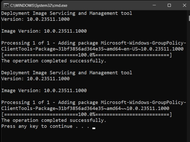Image resolution: width=190 pixels, height=142 pixels.
Task: Click the second 100.0% progress bar
Action: [x=86, y=114]
